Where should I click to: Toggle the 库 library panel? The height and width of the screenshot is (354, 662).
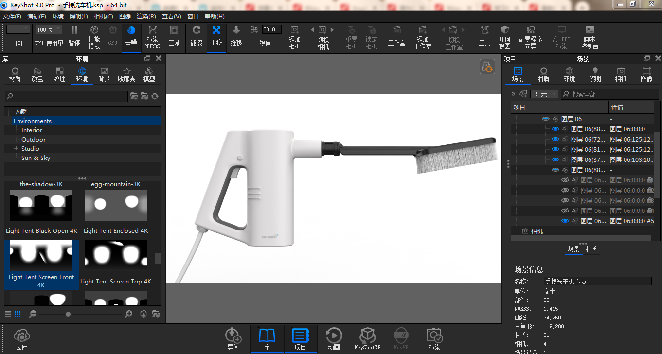point(267,339)
